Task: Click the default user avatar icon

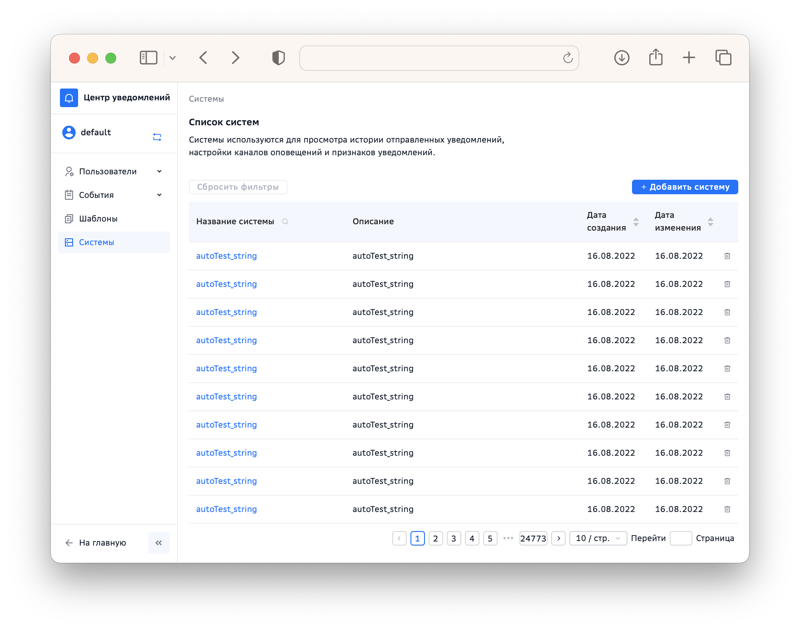Action: (x=69, y=133)
